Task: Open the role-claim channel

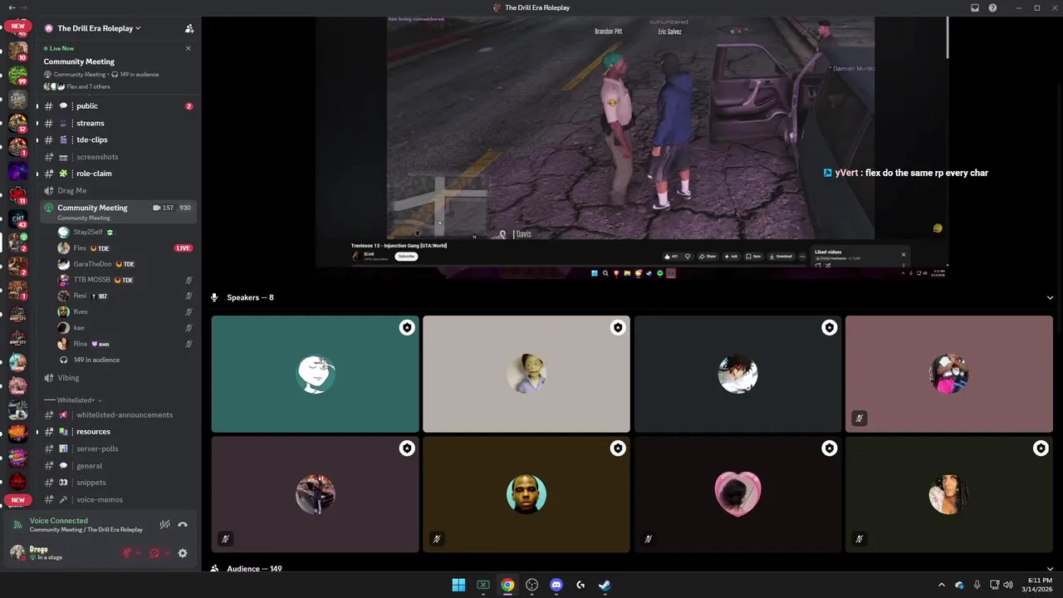Action: (x=118, y=174)
